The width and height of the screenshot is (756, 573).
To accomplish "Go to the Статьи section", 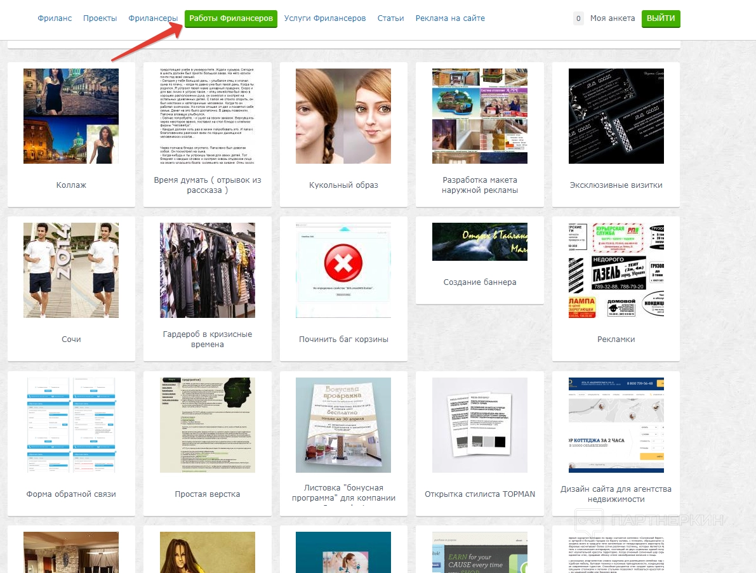I will point(390,18).
